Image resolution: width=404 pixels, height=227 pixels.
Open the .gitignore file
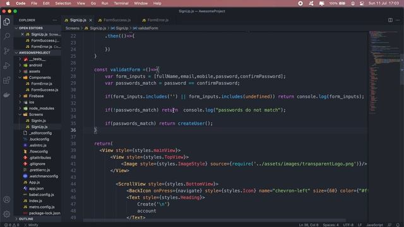pos(37,164)
